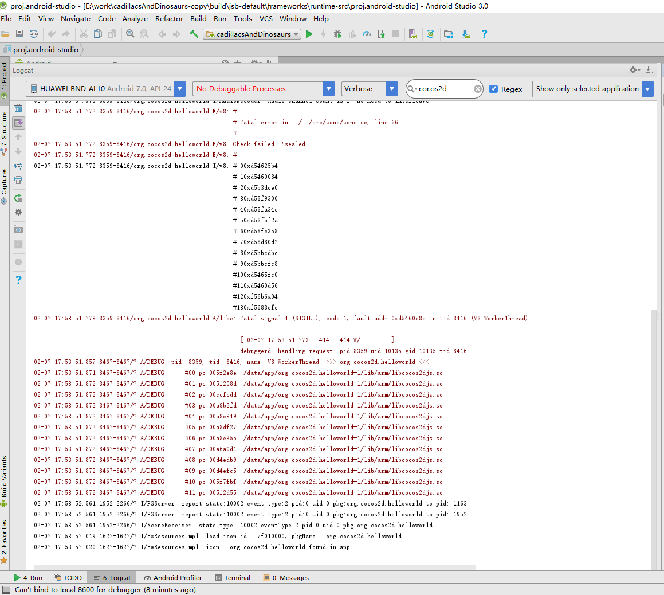The image size is (664, 595).
Task: Toggle the 2: Favorites side panel
Action: 4,542
